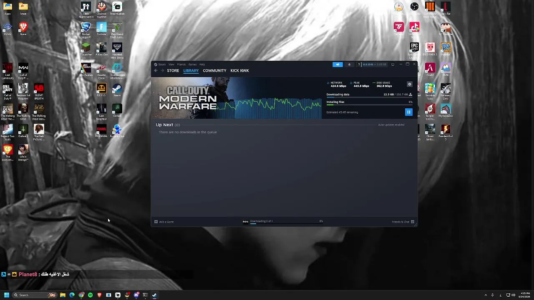The image size is (534, 300).
Task: Open Little Nightmares II desktop shortcut
Action: [86, 10]
